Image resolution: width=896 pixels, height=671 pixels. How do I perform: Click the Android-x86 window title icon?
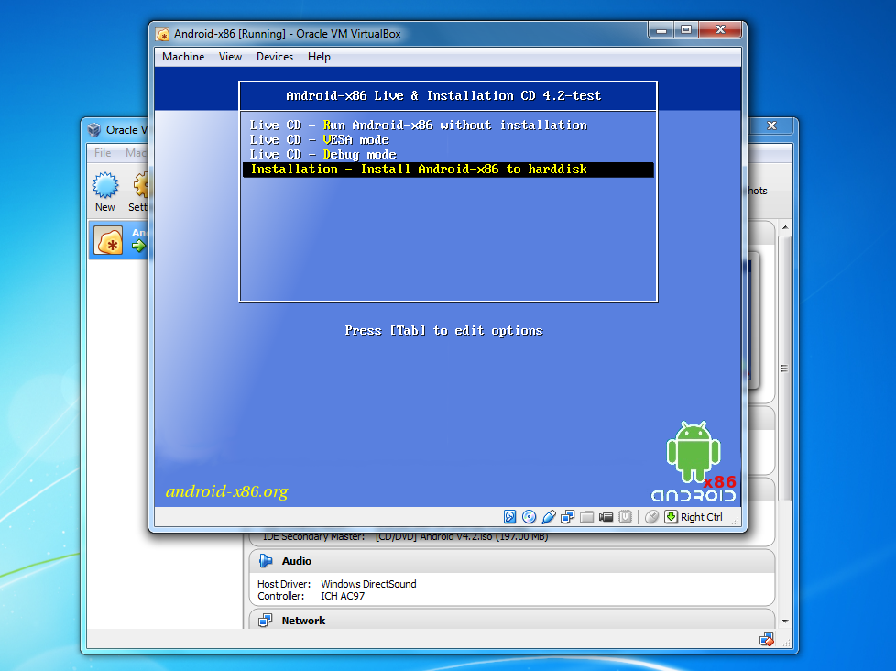163,34
